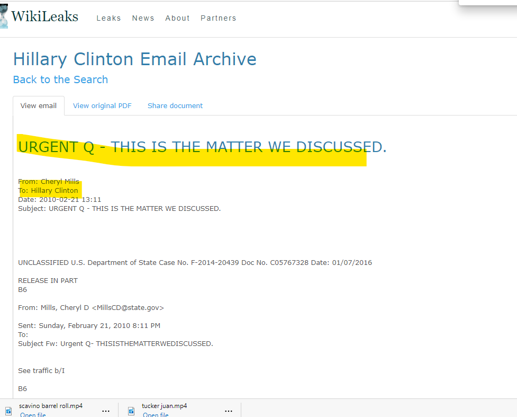The height and width of the screenshot is (417, 517).
Task: Open more options for scavino barrel roll.mp4
Action: coord(106,411)
